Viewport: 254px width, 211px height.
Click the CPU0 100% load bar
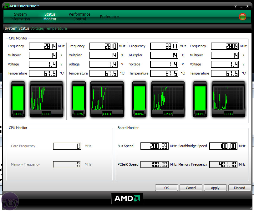(18, 99)
